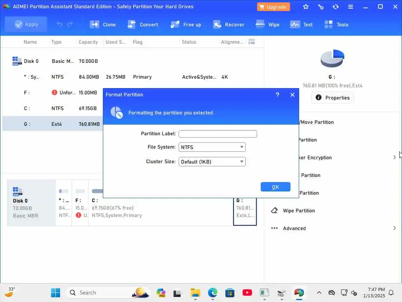Click the key icon in title bar
Image resolution: width=402 pixels, height=302 pixels.
[320, 7]
